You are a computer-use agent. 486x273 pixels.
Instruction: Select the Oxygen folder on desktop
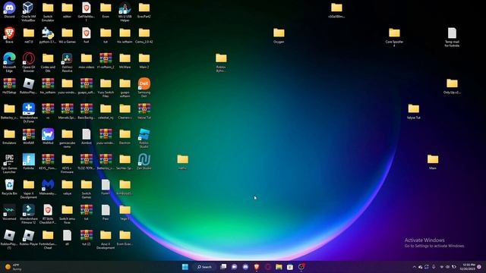pyautogui.click(x=279, y=36)
